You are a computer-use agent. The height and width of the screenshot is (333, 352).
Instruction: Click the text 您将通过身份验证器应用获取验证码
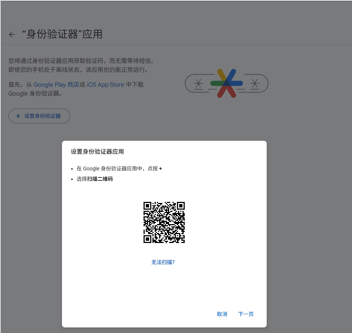56,61
